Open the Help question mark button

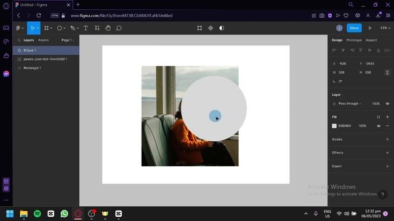coord(382,194)
